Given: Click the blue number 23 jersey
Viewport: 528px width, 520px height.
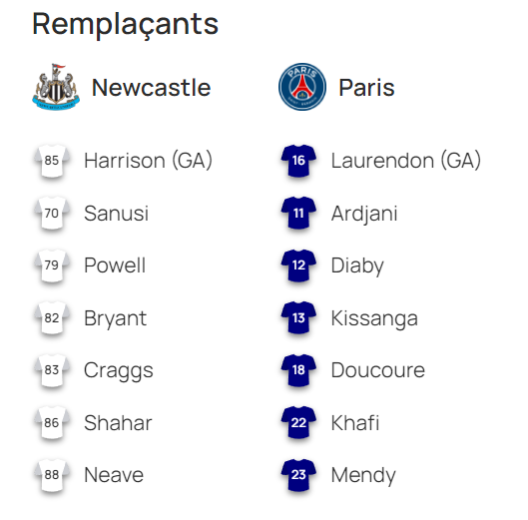Looking at the screenshot, I should 298,474.
